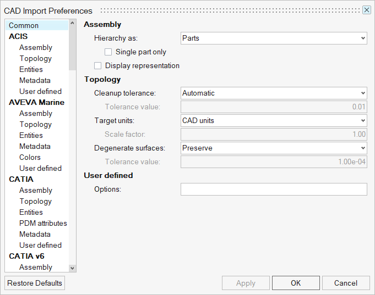
Task: Click the user defined Options text field
Action: tap(274, 190)
